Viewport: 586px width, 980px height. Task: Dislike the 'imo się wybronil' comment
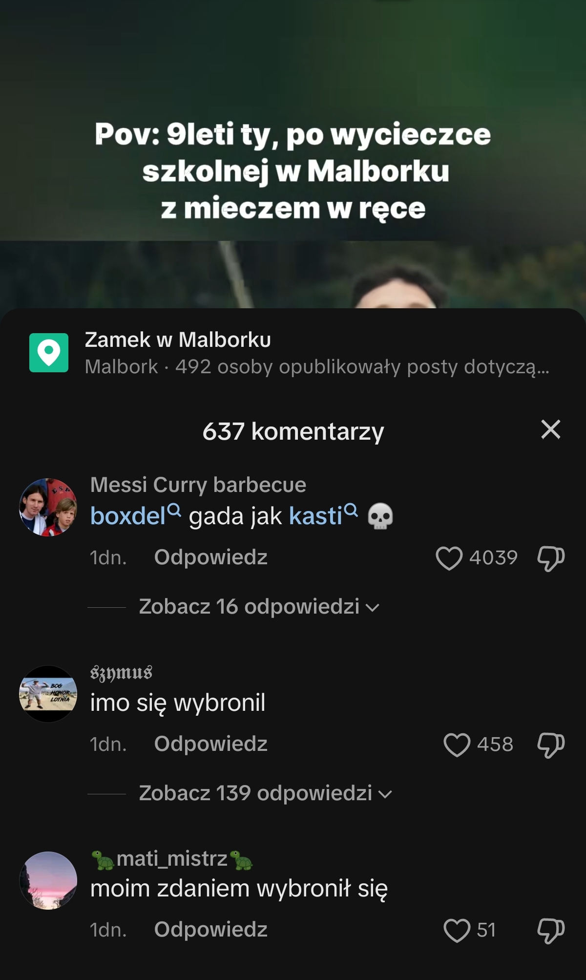click(551, 745)
